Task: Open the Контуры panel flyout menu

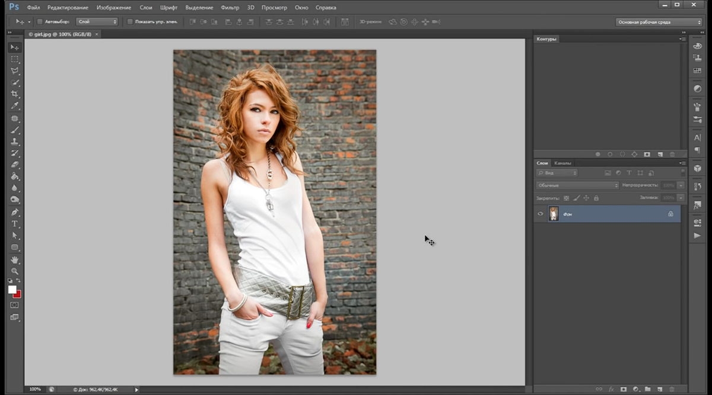Action: point(682,39)
